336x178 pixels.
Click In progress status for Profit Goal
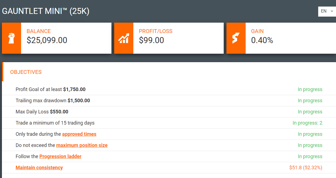(310, 89)
